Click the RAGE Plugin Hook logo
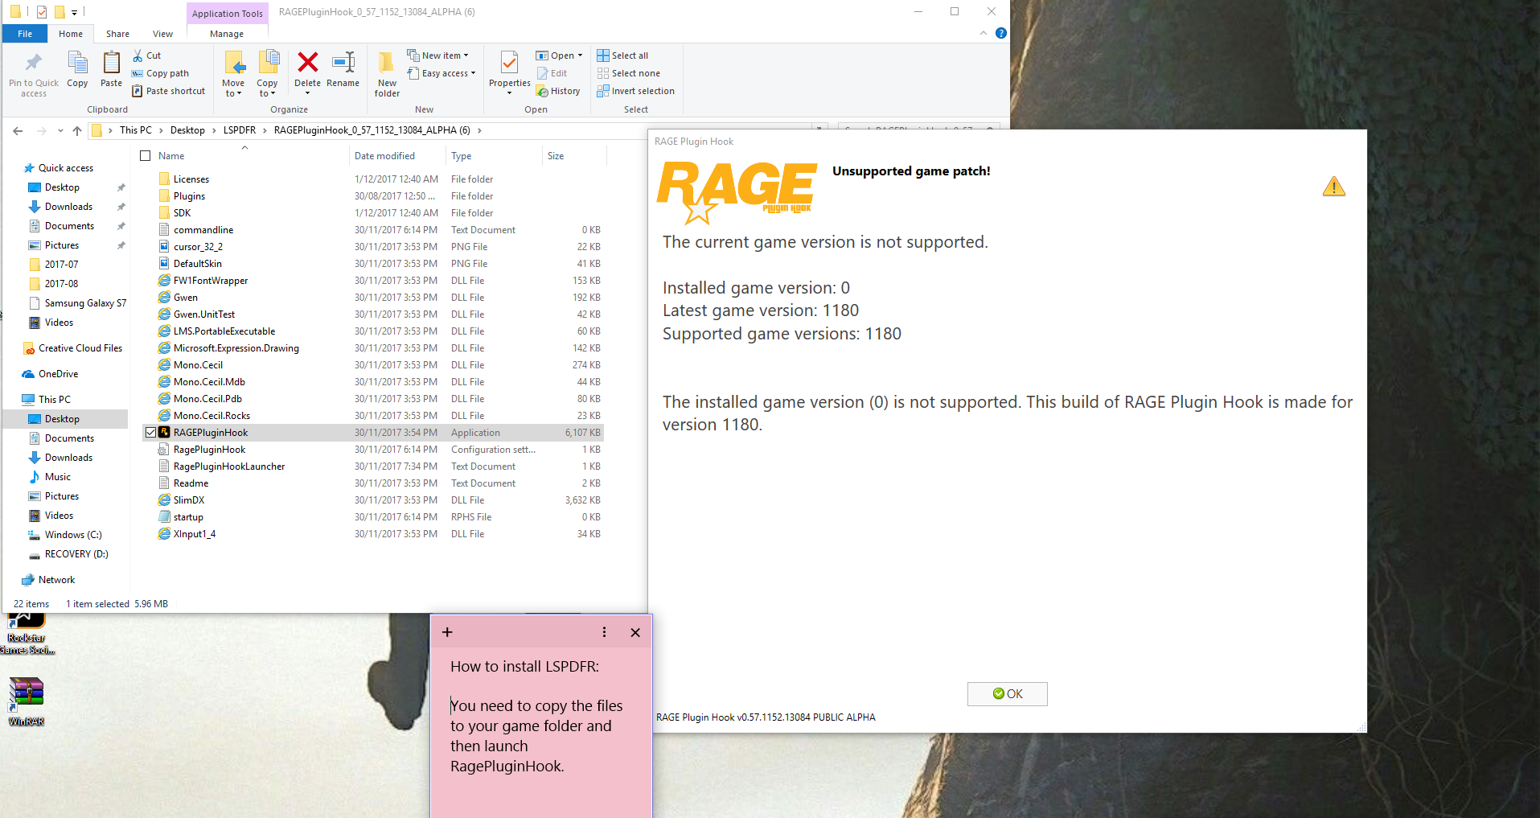 pos(737,191)
